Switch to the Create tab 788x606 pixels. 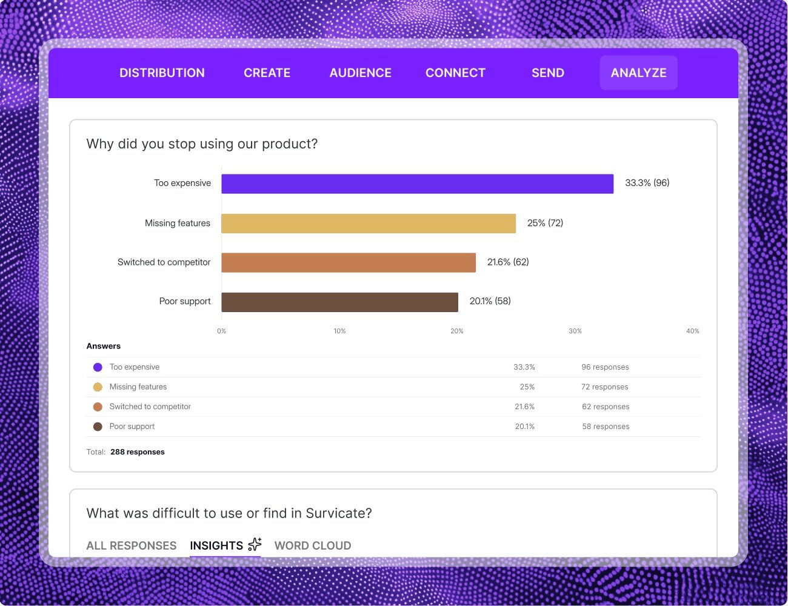(x=267, y=73)
